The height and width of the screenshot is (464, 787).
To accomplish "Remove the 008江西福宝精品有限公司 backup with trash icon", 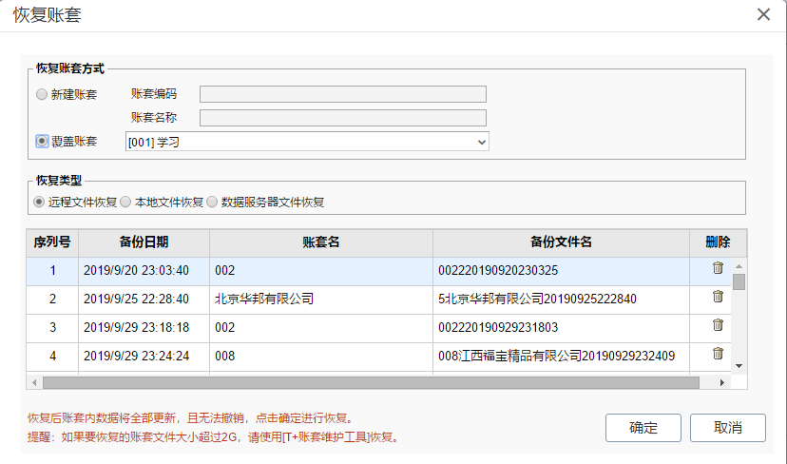I will 718,355.
